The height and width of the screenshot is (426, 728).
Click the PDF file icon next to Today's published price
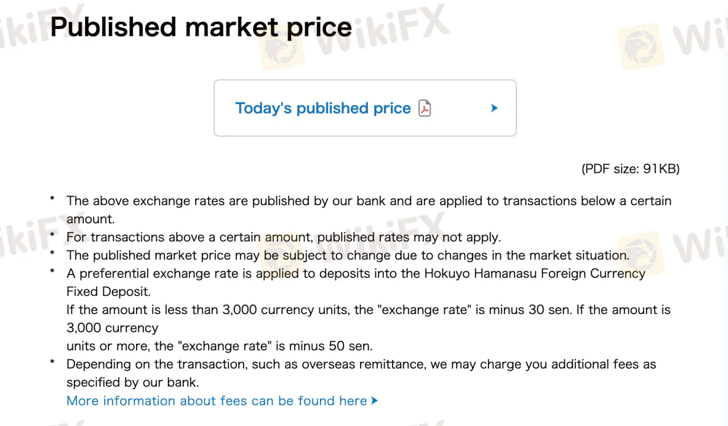(x=424, y=108)
